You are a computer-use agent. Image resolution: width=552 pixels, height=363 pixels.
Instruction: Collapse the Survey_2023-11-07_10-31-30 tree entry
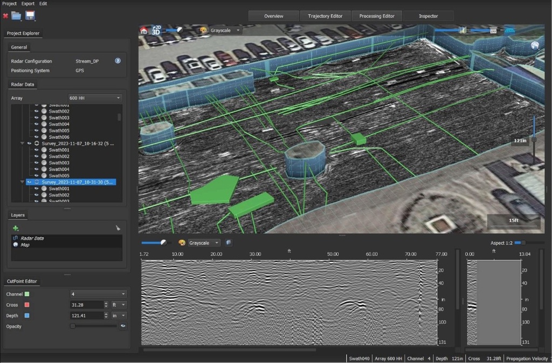pyautogui.click(x=22, y=182)
